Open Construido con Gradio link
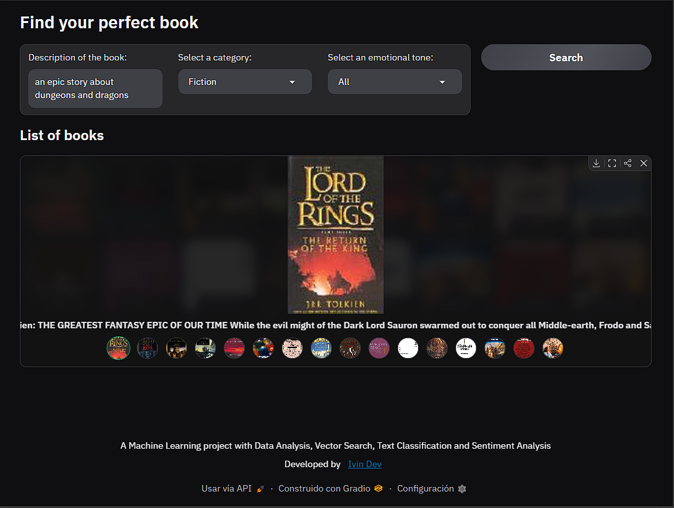 (x=330, y=489)
